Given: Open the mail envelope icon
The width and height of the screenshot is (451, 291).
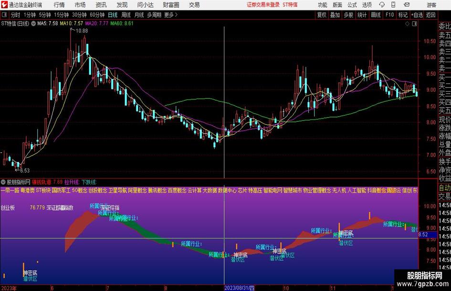Looking at the screenshot, I should (x=407, y=5).
